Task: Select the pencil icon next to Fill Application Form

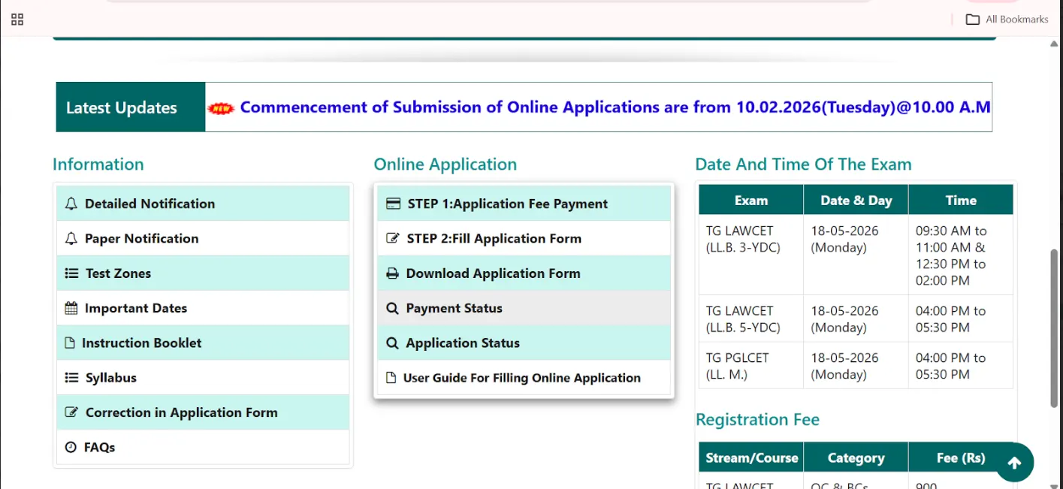Action: click(393, 238)
